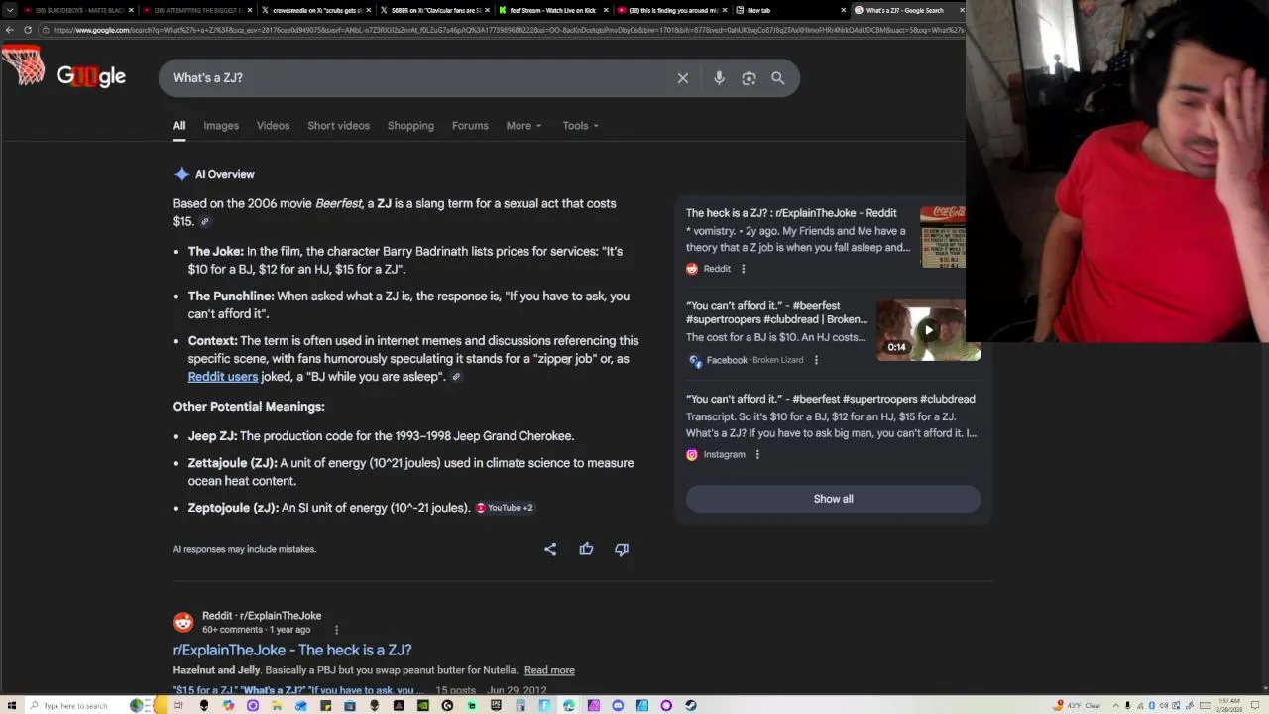Screen dimensions: 1269x714
Task: Open the Windows Start menu
Action: click(x=10, y=705)
